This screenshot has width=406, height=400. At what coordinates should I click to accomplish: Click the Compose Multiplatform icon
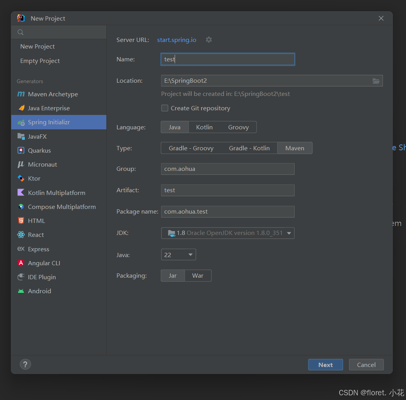21,207
